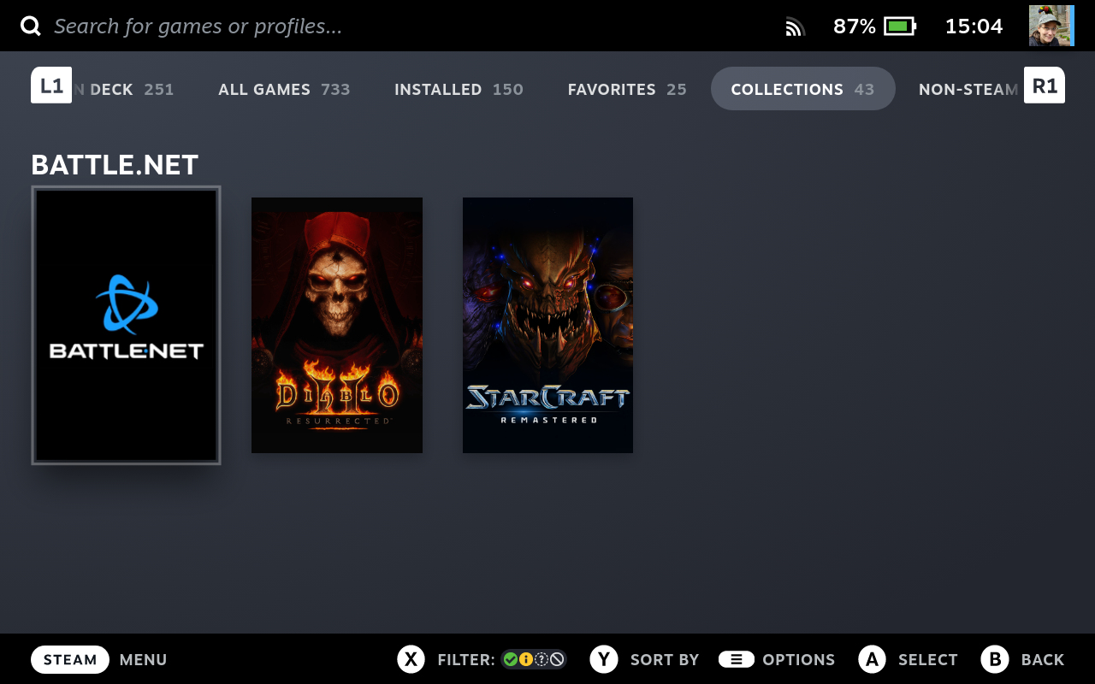Click the BATTLE.NET collection heading
This screenshot has width=1095, height=684.
(115, 164)
